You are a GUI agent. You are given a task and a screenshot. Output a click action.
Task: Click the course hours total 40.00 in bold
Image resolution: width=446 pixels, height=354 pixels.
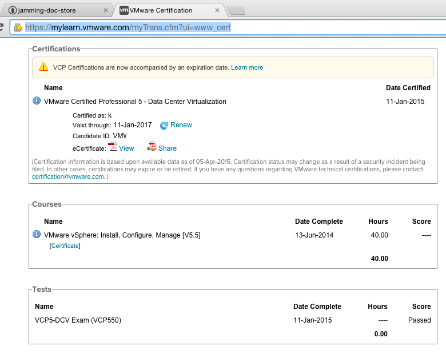(380, 259)
